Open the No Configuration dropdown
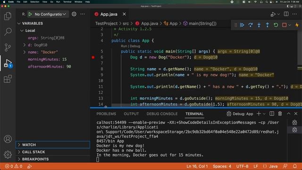The image size is (302, 170). click(x=50, y=14)
